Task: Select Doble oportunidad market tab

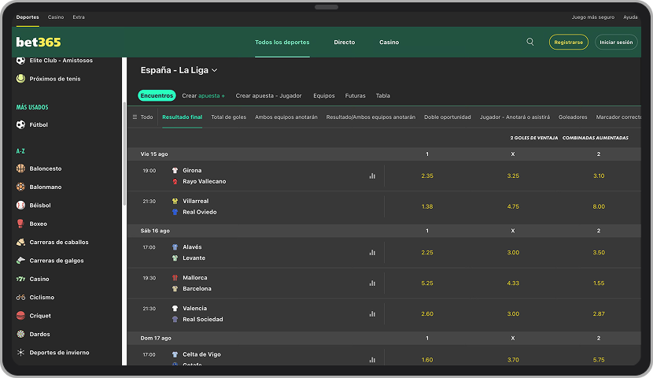Action: click(448, 117)
